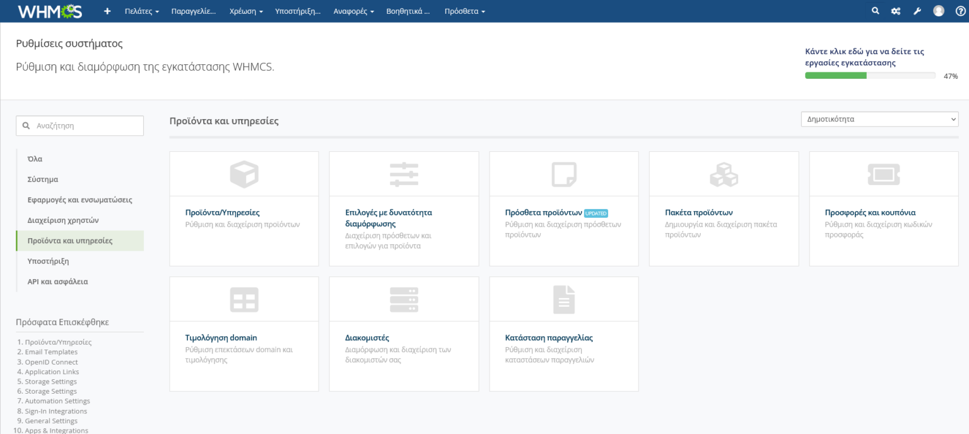The height and width of the screenshot is (434, 969).
Task: Click the wrench utilities icon
Action: 917,11
